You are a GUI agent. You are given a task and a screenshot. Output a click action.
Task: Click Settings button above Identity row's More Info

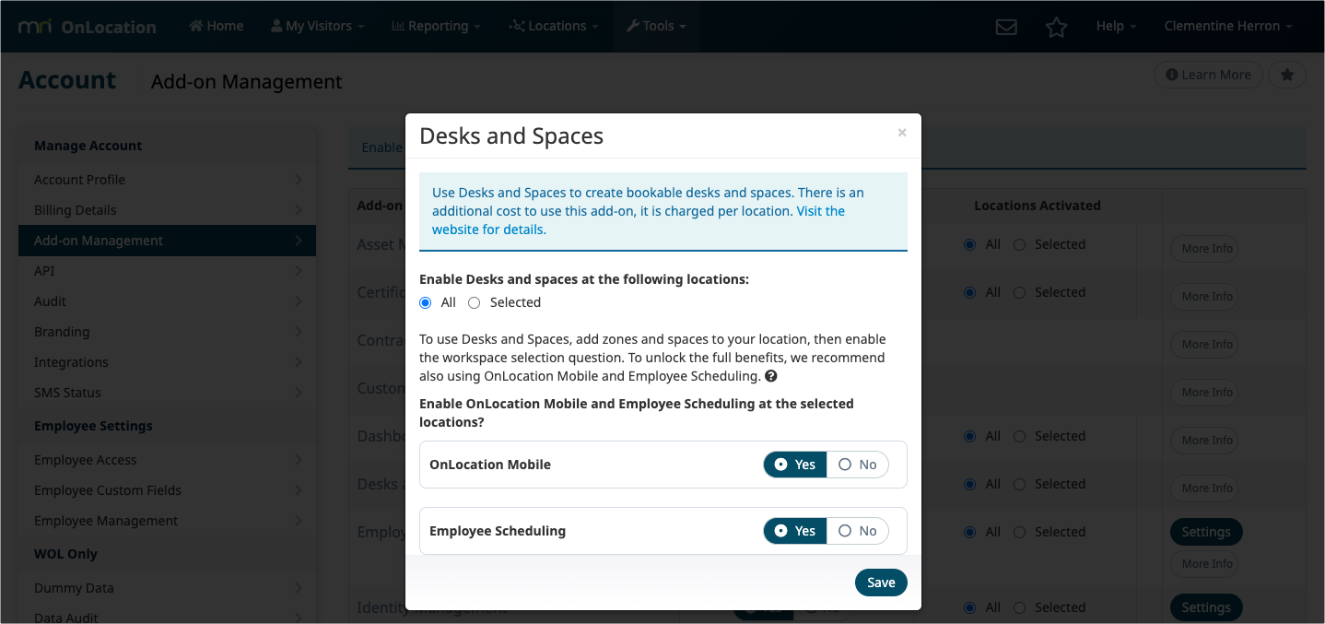(1206, 532)
